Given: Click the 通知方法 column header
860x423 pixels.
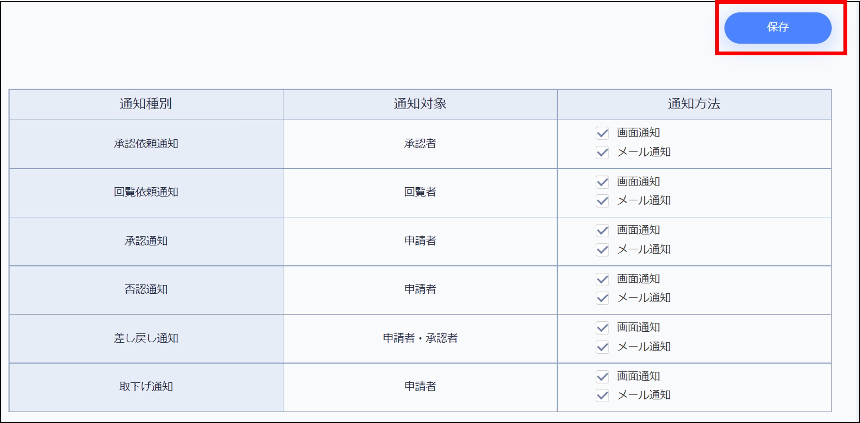Looking at the screenshot, I should 694,104.
